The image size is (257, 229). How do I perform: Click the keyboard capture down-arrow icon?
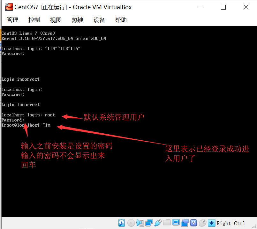click(211, 223)
